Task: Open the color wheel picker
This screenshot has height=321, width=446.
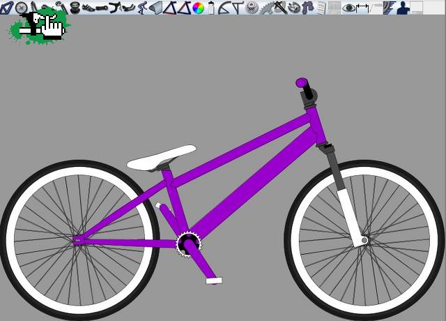Action: pos(198,8)
